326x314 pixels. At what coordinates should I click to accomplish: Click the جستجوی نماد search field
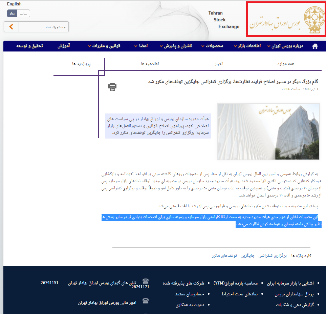click(x=44, y=27)
